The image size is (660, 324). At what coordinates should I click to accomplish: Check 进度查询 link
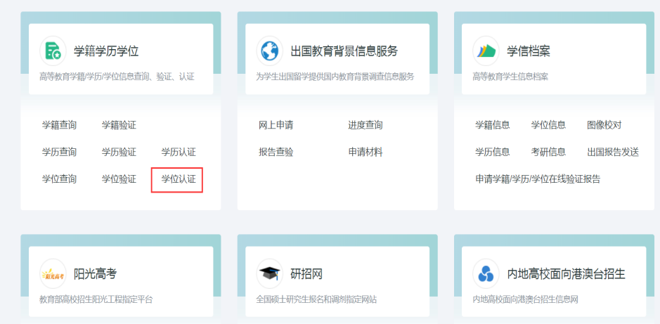[x=365, y=125]
